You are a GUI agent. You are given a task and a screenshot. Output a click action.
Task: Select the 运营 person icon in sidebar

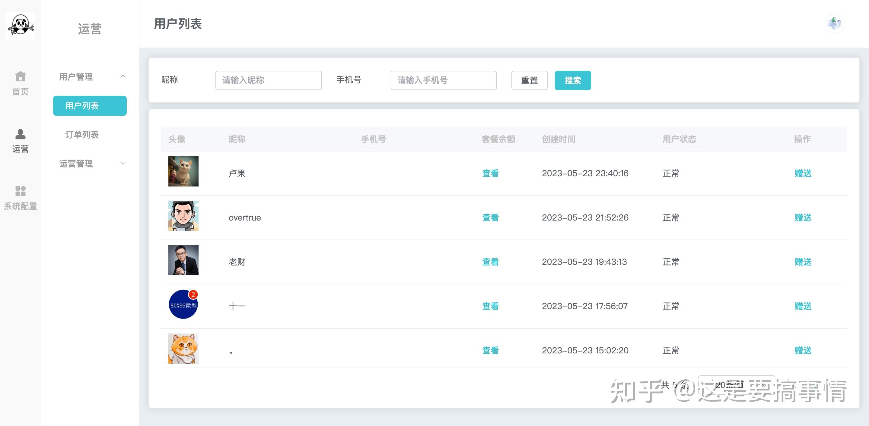pos(20,134)
